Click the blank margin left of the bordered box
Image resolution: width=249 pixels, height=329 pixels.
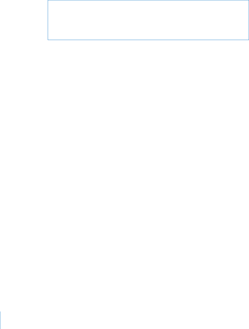coord(24,20)
